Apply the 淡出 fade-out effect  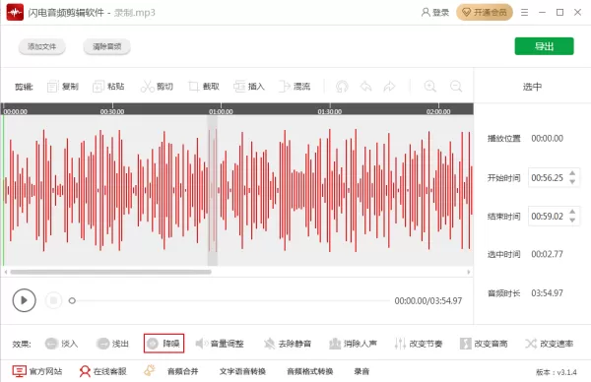coord(112,344)
